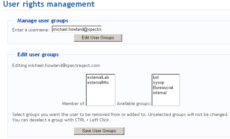The height and width of the screenshot is (139, 230).
Task: Choose sysop from Available groups
Action: tap(159, 83)
